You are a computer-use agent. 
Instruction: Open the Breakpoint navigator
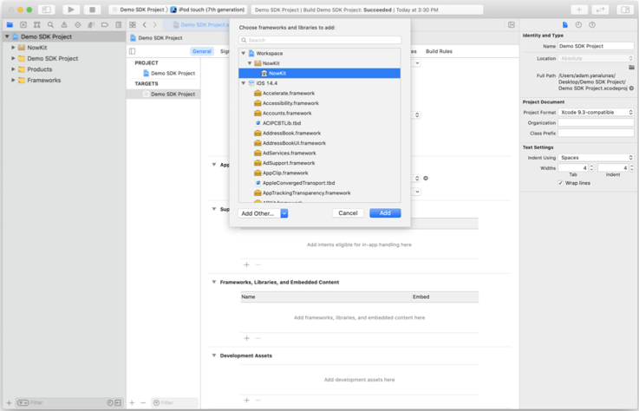coord(105,25)
